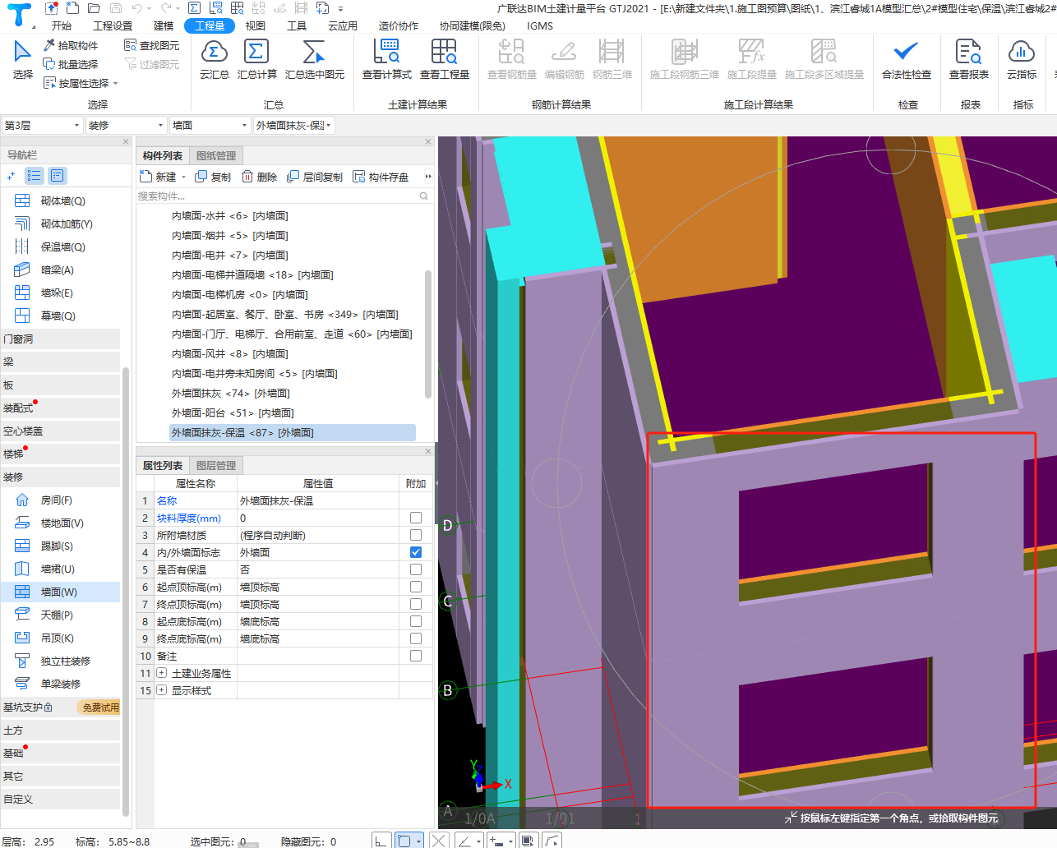
Task: Switch to 建模 ribbon tab
Action: [164, 25]
